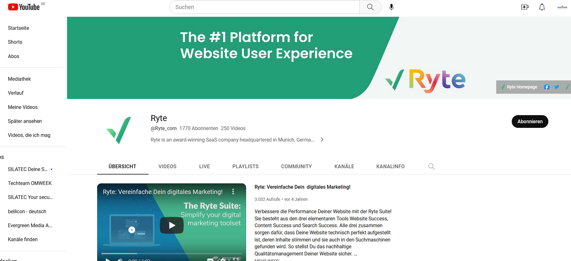Click the search magnifier button

click(x=370, y=7)
